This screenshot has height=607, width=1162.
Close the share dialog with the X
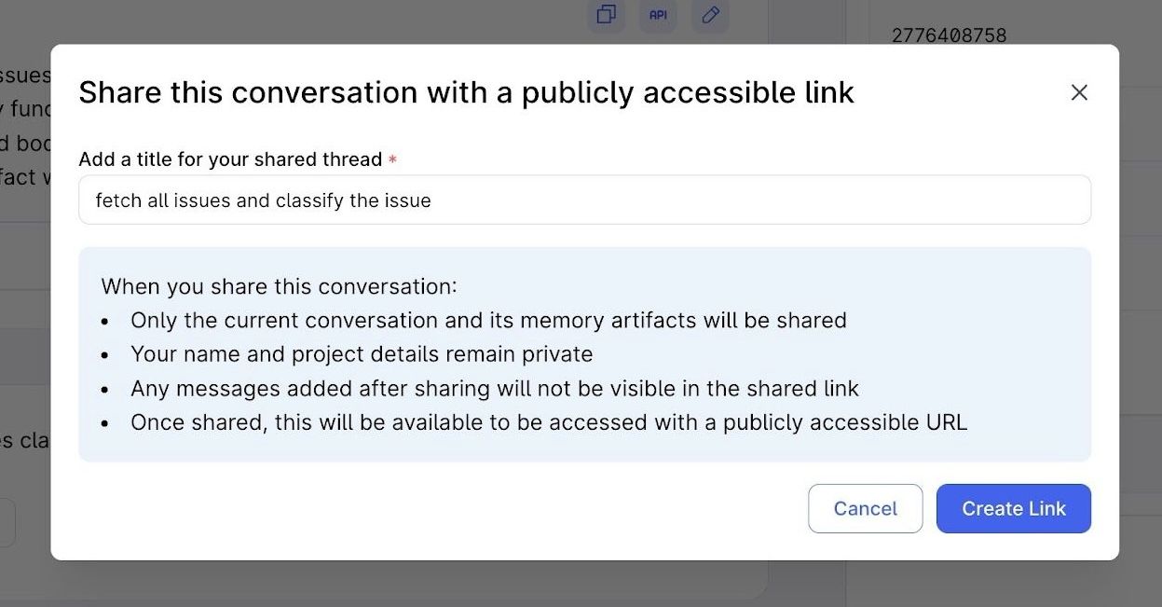1079,92
